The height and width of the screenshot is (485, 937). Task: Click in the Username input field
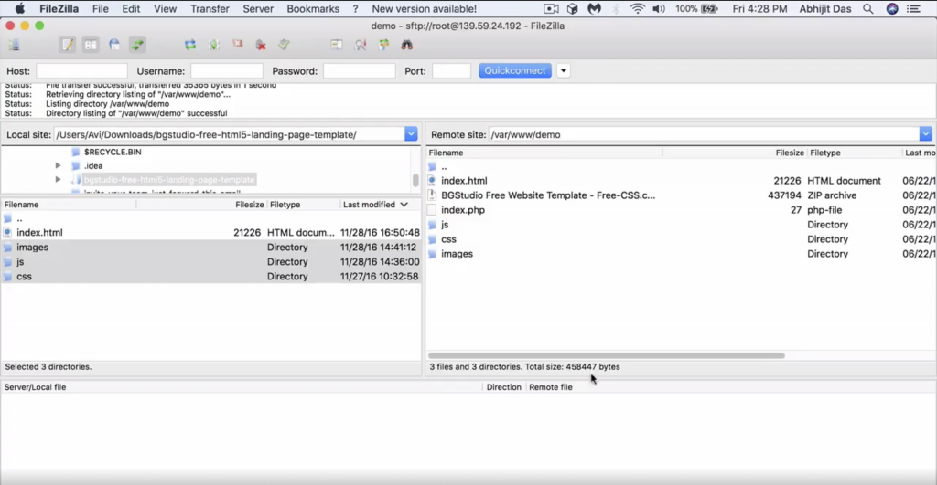tap(227, 71)
